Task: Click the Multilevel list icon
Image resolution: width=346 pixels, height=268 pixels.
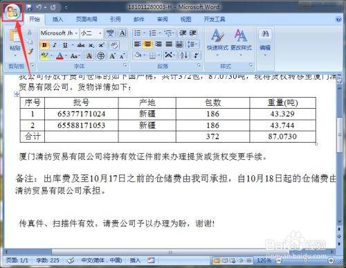Action: click(x=169, y=33)
